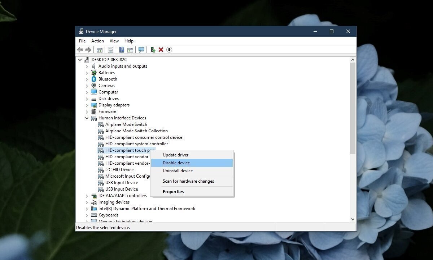This screenshot has height=260, width=433.
Task: Open the Action menu
Action: pos(97,41)
